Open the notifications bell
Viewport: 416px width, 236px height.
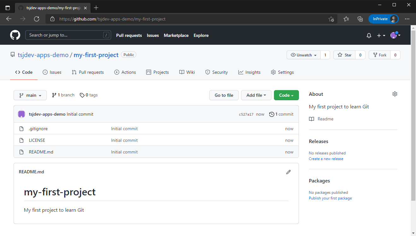click(369, 36)
